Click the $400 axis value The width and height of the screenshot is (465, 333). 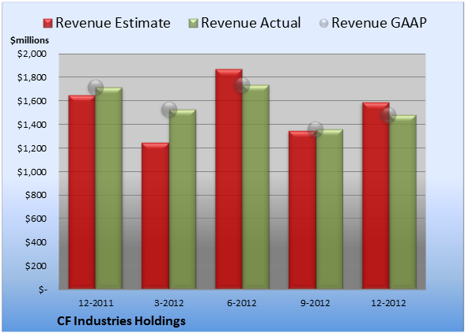[36, 242]
